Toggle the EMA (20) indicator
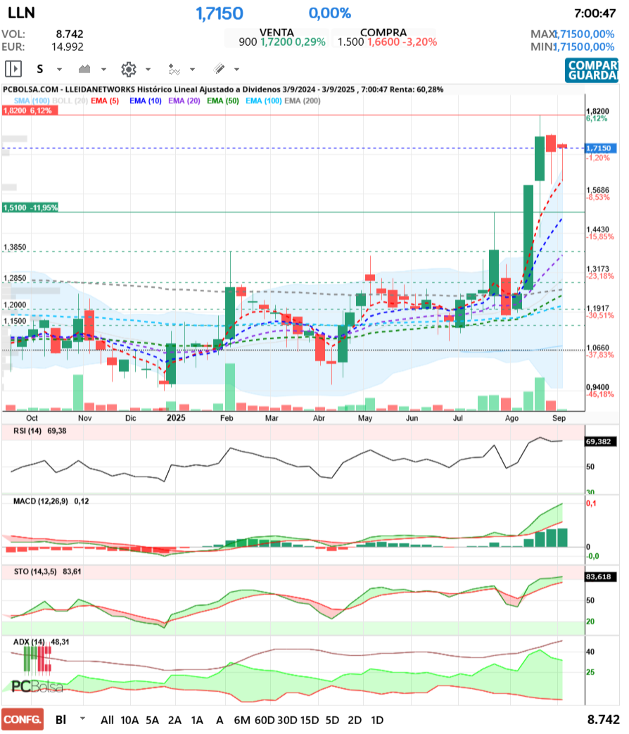Screen dimensions: 629x734 point(184,101)
